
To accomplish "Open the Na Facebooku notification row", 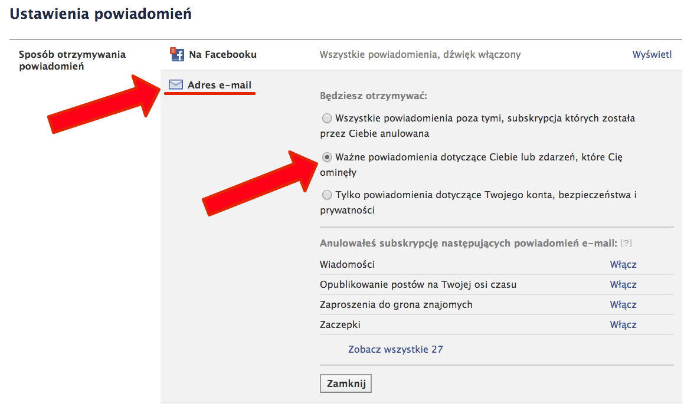I will (x=421, y=54).
